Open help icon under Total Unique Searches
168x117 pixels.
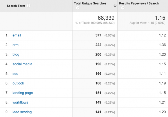pos(78,8)
